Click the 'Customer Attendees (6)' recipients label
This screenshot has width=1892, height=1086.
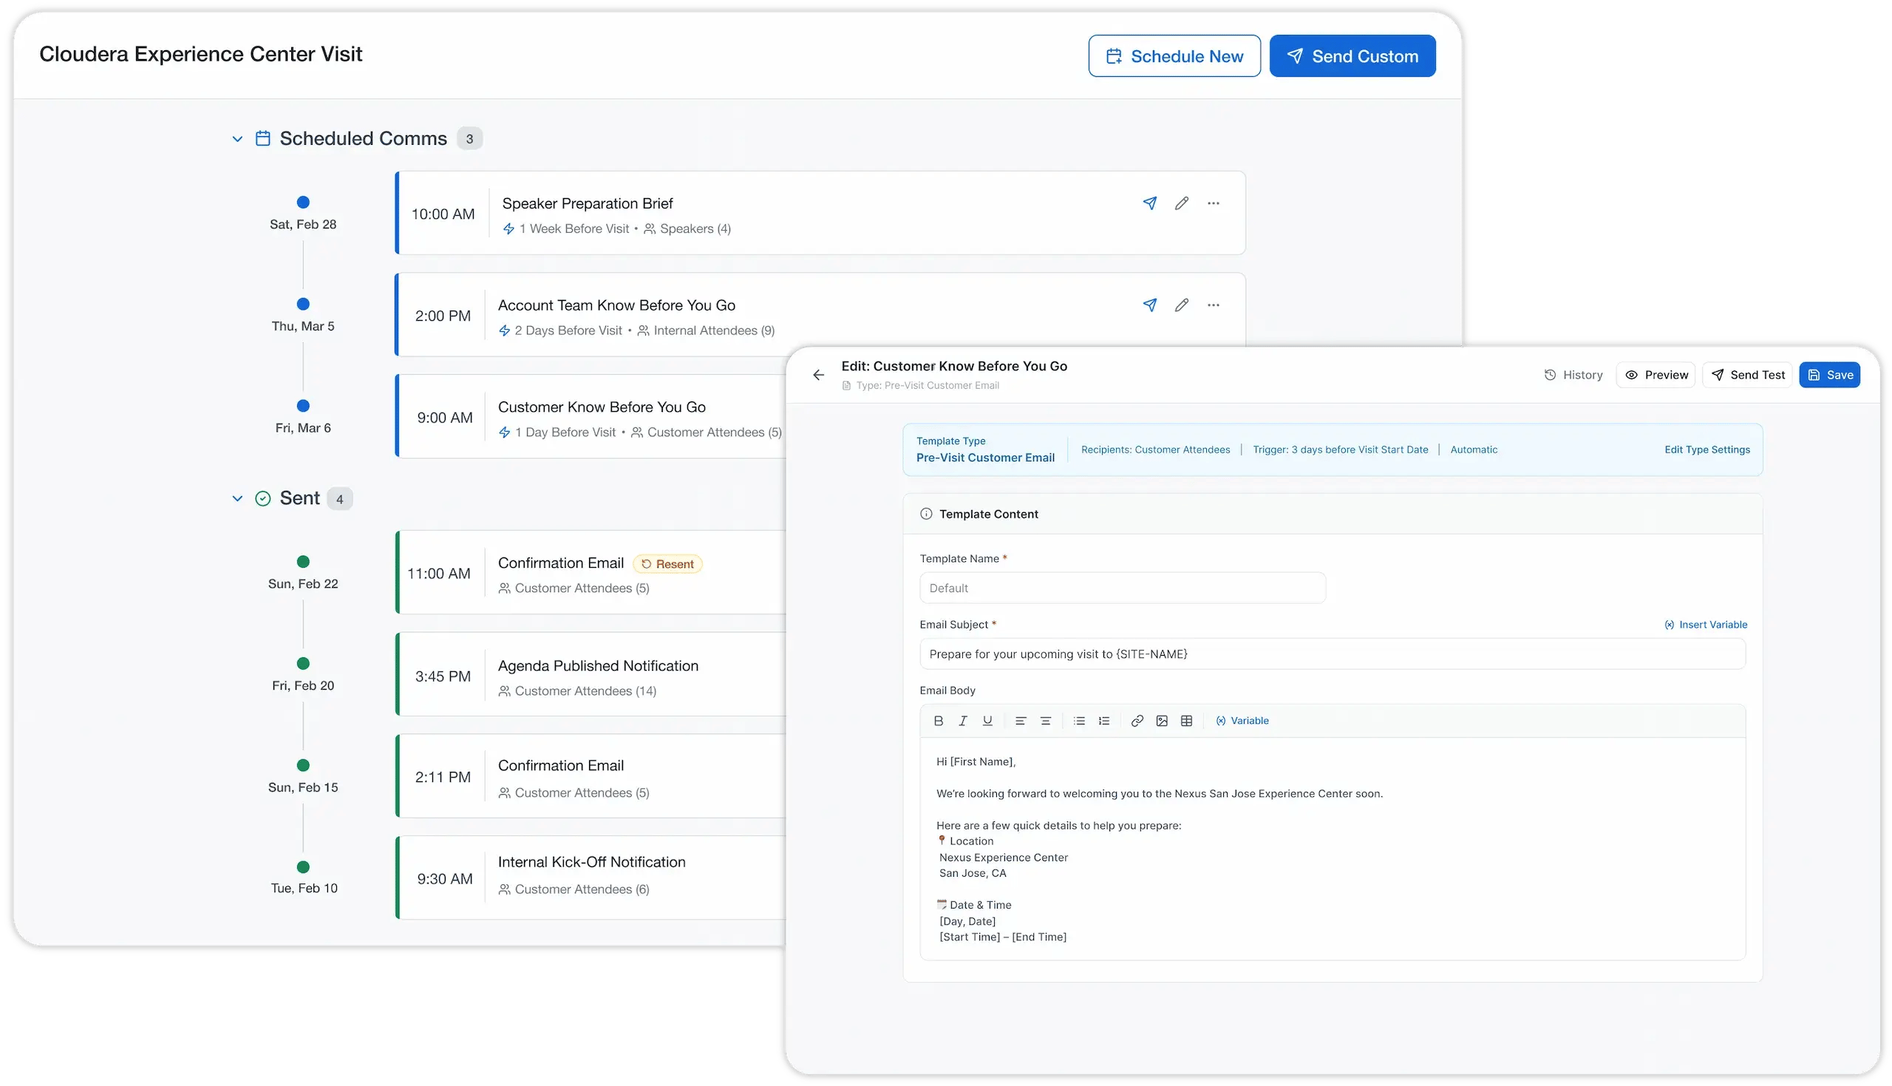582,890
